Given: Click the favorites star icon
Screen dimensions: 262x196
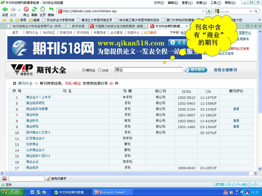Looking at the screenshot, I should pos(4,20).
